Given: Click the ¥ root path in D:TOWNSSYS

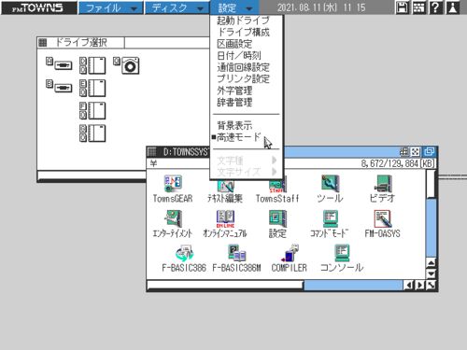Looking at the screenshot, I should [x=154, y=163].
